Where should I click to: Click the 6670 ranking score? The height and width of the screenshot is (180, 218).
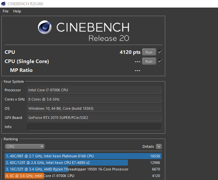point(156,169)
